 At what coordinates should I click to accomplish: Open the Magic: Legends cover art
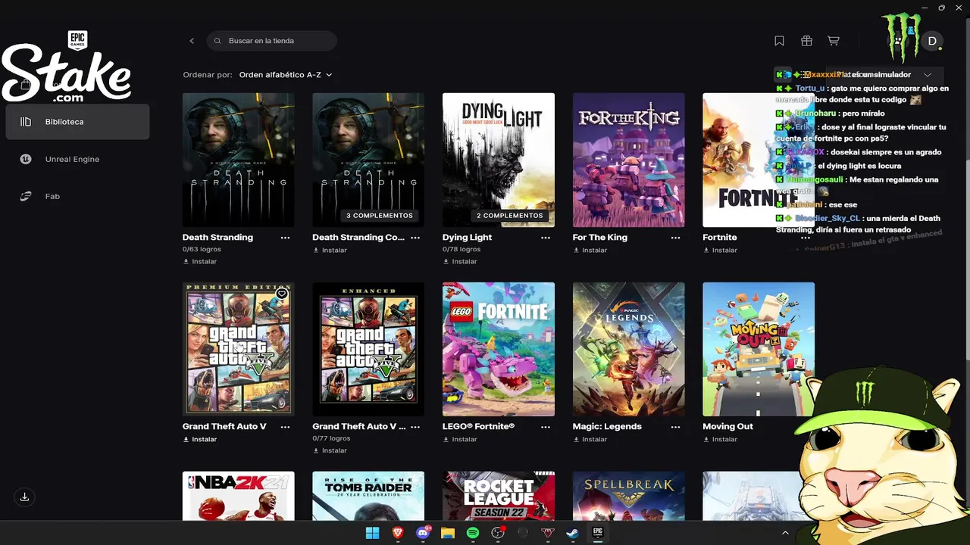[x=629, y=349]
